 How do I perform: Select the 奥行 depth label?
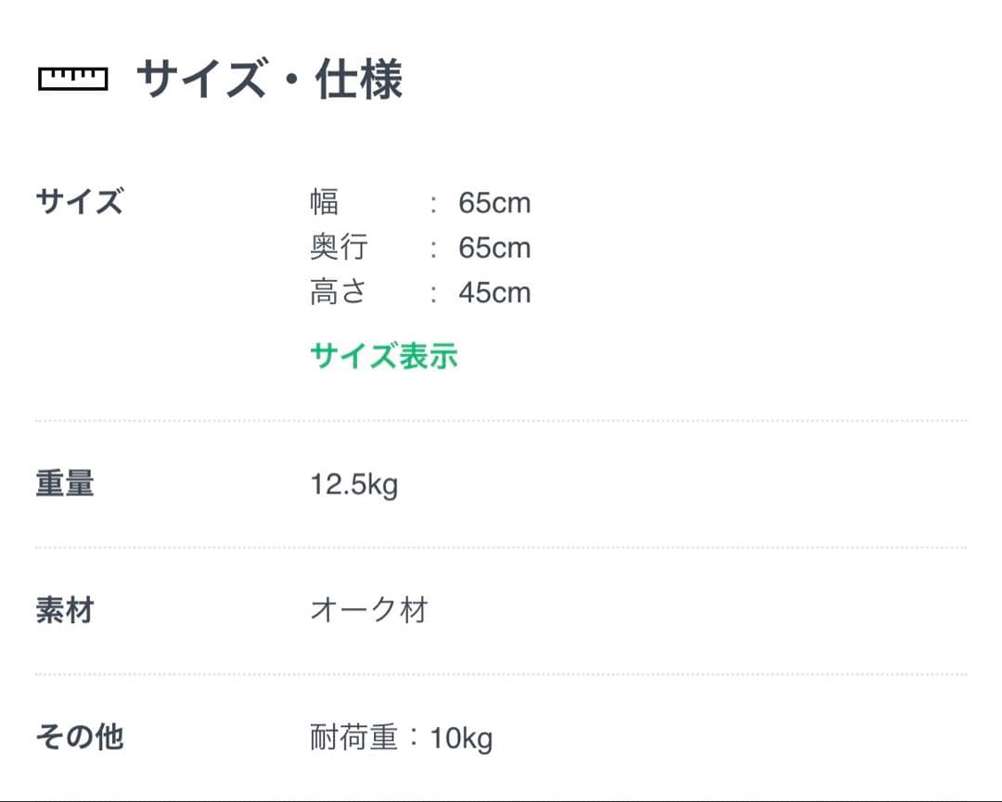point(339,246)
